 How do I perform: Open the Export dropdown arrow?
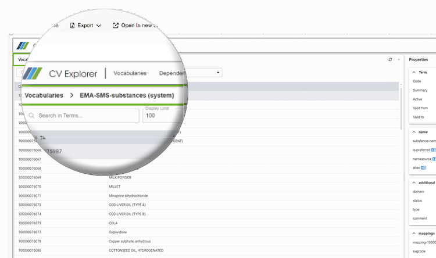98,26
